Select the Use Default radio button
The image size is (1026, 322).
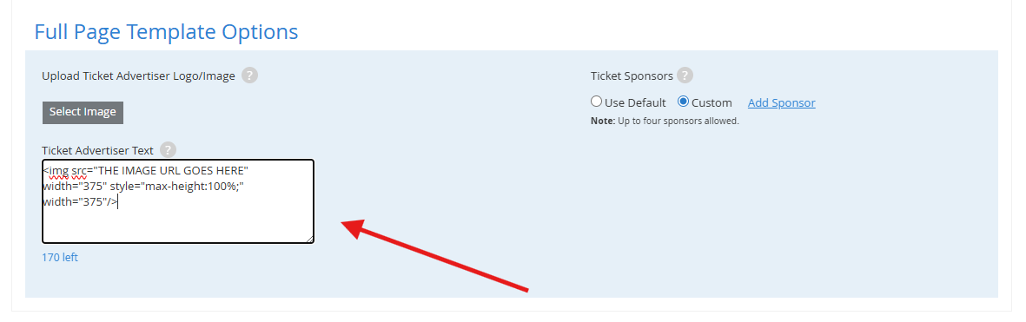point(595,102)
